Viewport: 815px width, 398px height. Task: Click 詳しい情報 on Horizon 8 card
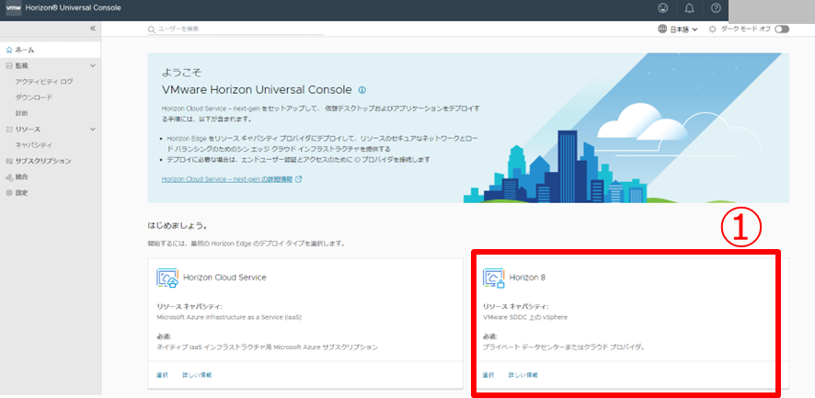click(522, 375)
